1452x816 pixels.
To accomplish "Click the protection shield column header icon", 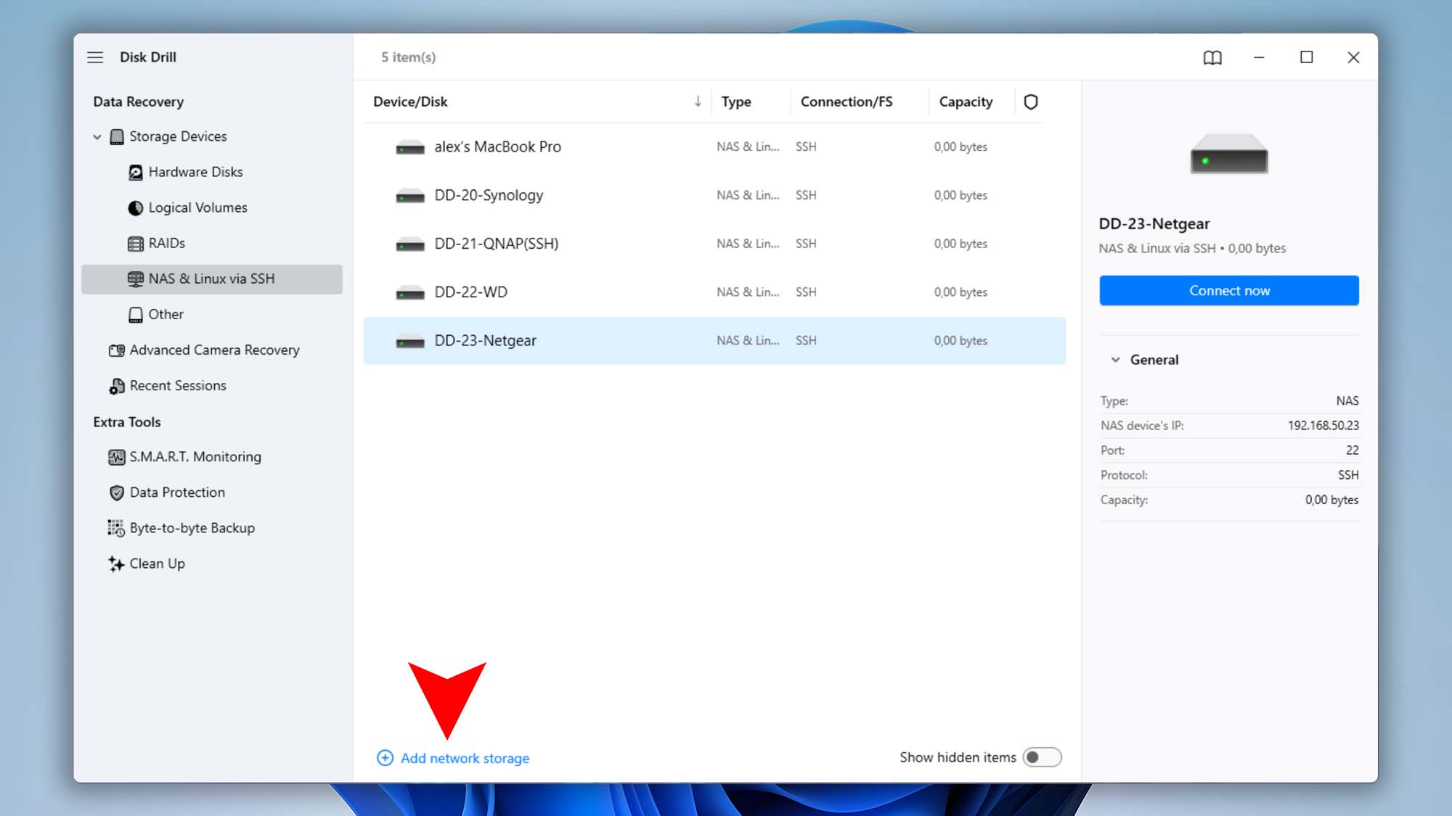I will click(x=1031, y=102).
